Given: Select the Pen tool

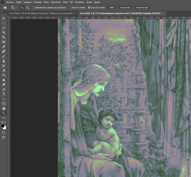Looking at the screenshot, I should tap(4, 89).
